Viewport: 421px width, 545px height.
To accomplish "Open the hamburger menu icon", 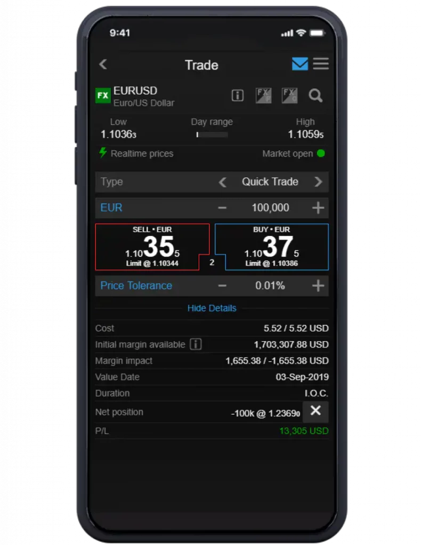I will (x=321, y=64).
